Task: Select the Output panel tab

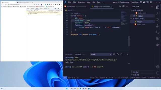Action: coord(78,54)
